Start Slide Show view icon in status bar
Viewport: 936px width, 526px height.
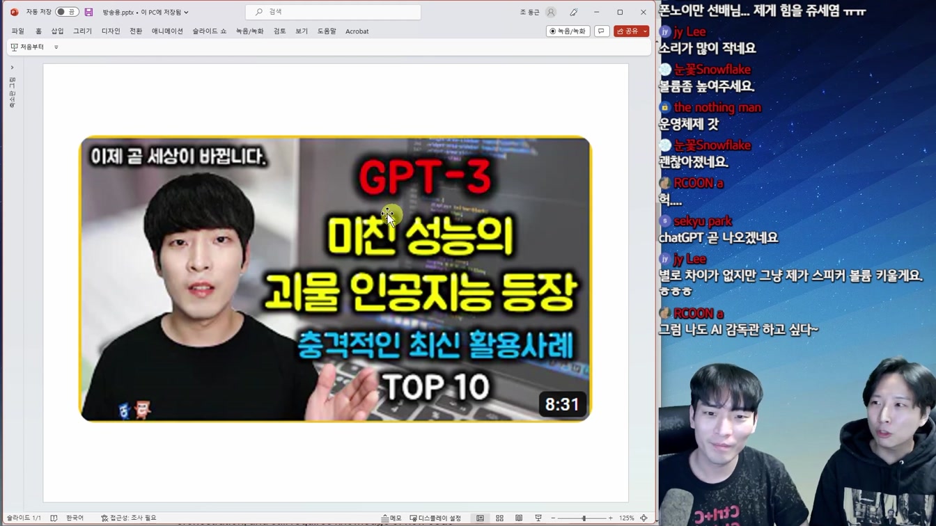pos(538,518)
